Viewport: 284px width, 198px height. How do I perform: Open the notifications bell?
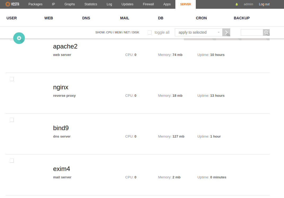click(237, 4)
